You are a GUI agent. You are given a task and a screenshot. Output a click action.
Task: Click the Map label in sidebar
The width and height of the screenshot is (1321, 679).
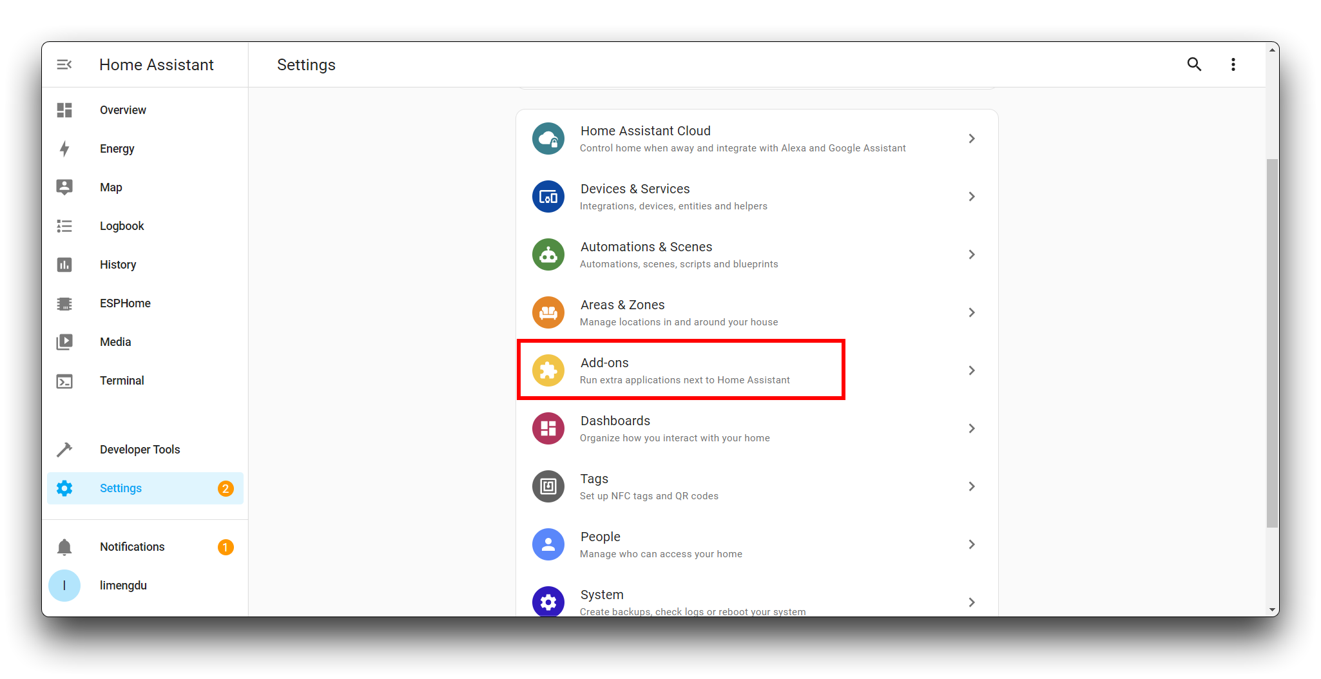pos(111,187)
